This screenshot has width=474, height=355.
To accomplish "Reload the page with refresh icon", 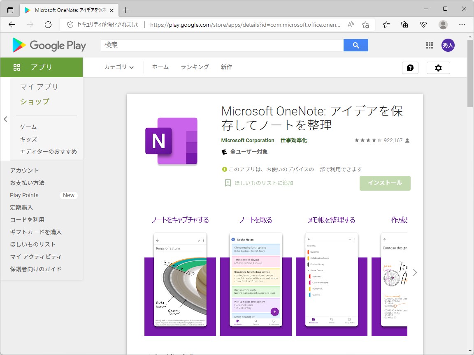I will click(48, 25).
